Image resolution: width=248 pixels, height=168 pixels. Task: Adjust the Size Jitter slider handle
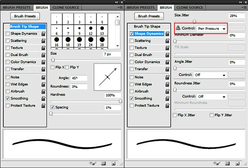click(x=194, y=21)
